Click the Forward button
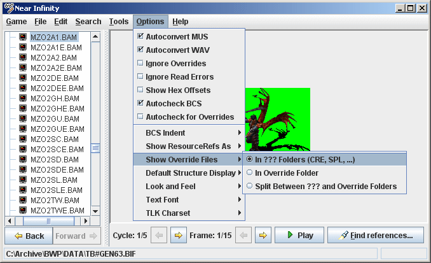Image resolution: width=431 pixels, height=263 pixels. (x=77, y=236)
